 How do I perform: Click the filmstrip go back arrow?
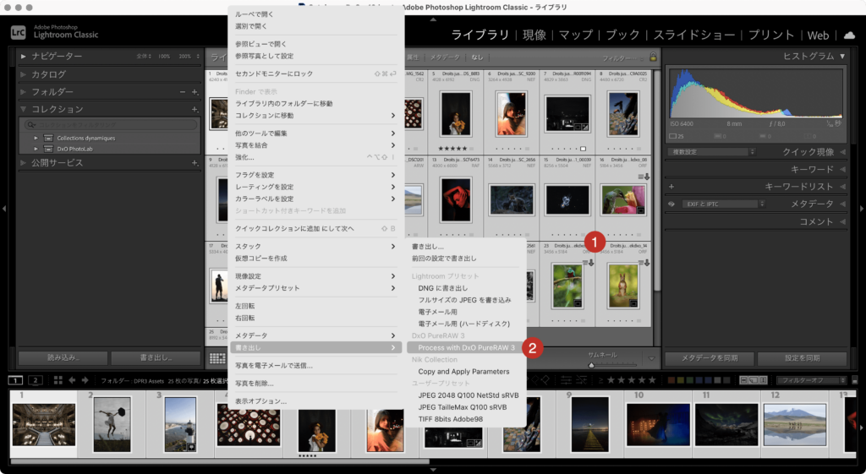tap(72, 380)
